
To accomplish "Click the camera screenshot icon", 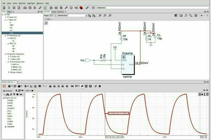I will (x=56, y=8).
